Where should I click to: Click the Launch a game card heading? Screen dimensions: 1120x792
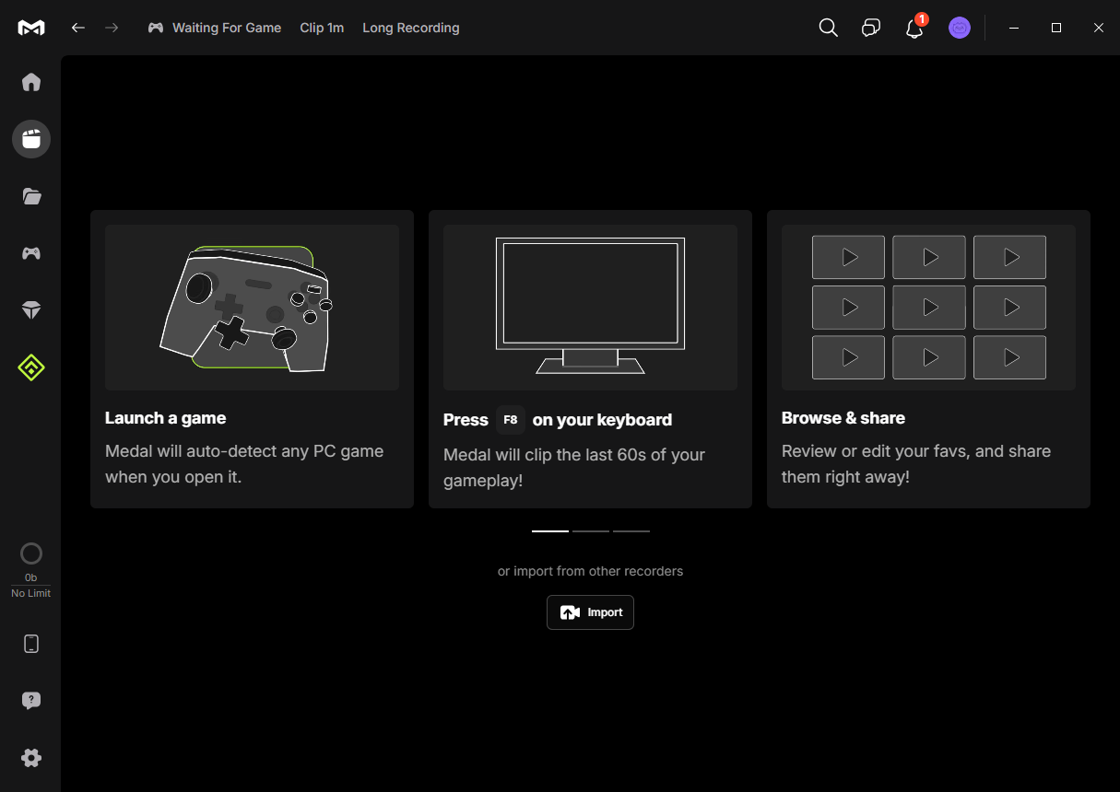tap(166, 418)
